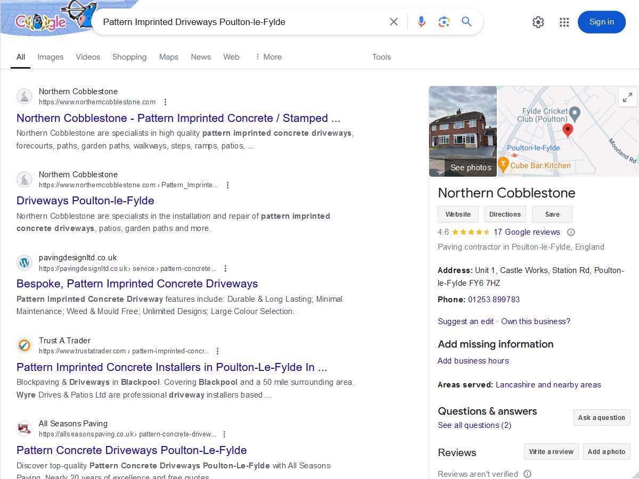The image size is (639, 479).
Task: Click the Directions button
Action: [505, 214]
